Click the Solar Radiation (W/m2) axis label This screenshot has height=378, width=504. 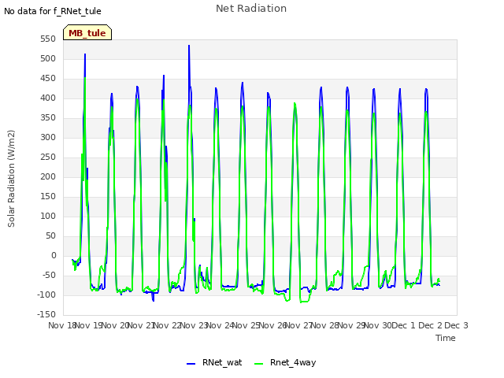[11, 179]
